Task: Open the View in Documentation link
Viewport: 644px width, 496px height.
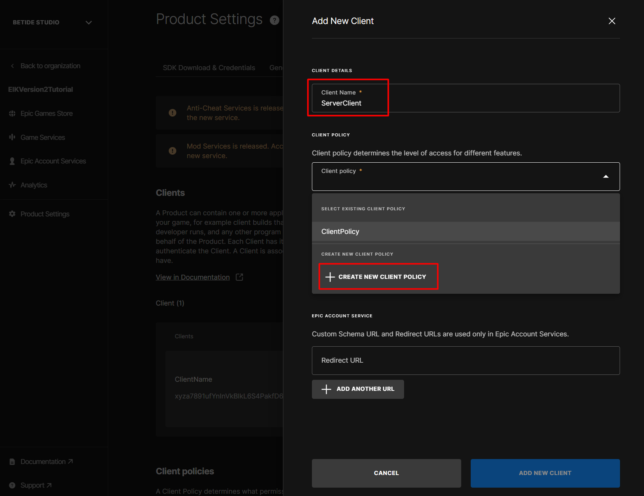Action: (193, 277)
